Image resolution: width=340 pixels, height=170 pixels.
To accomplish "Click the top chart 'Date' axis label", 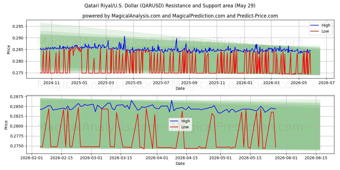I will [x=180, y=88].
